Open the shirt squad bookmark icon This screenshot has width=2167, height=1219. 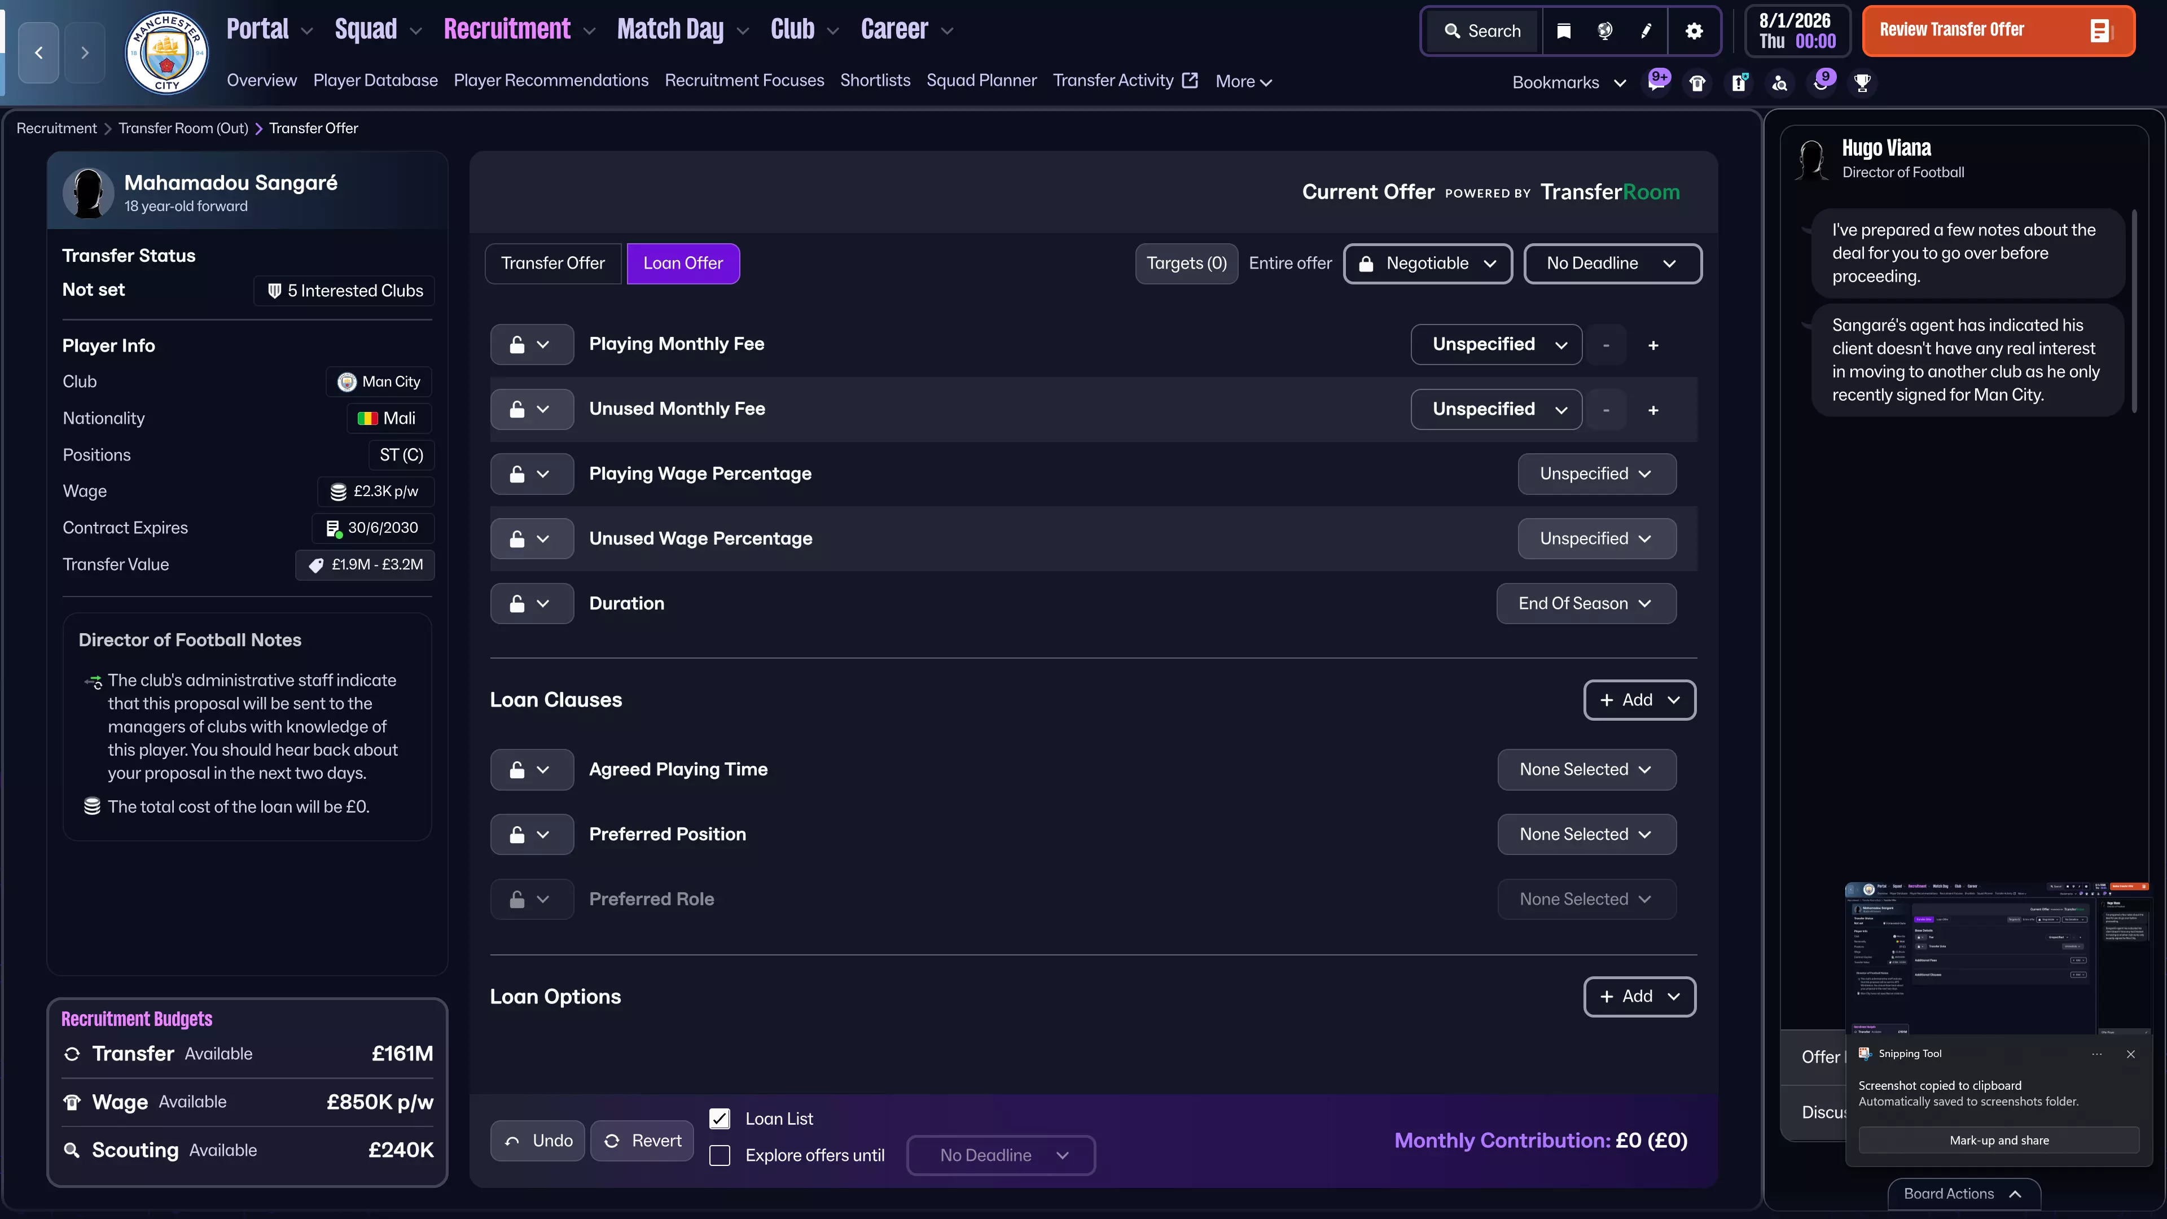click(x=1697, y=82)
